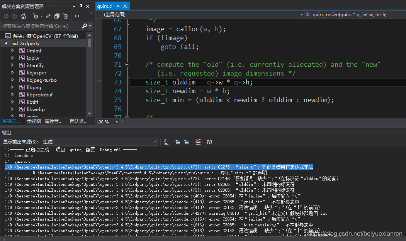Click find message in code icon

point(166,142)
